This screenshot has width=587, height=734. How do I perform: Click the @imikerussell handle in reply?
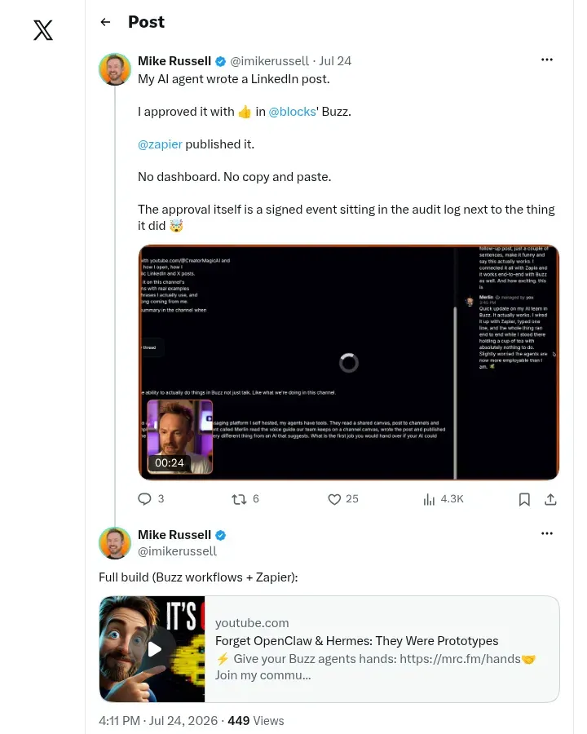tap(177, 551)
